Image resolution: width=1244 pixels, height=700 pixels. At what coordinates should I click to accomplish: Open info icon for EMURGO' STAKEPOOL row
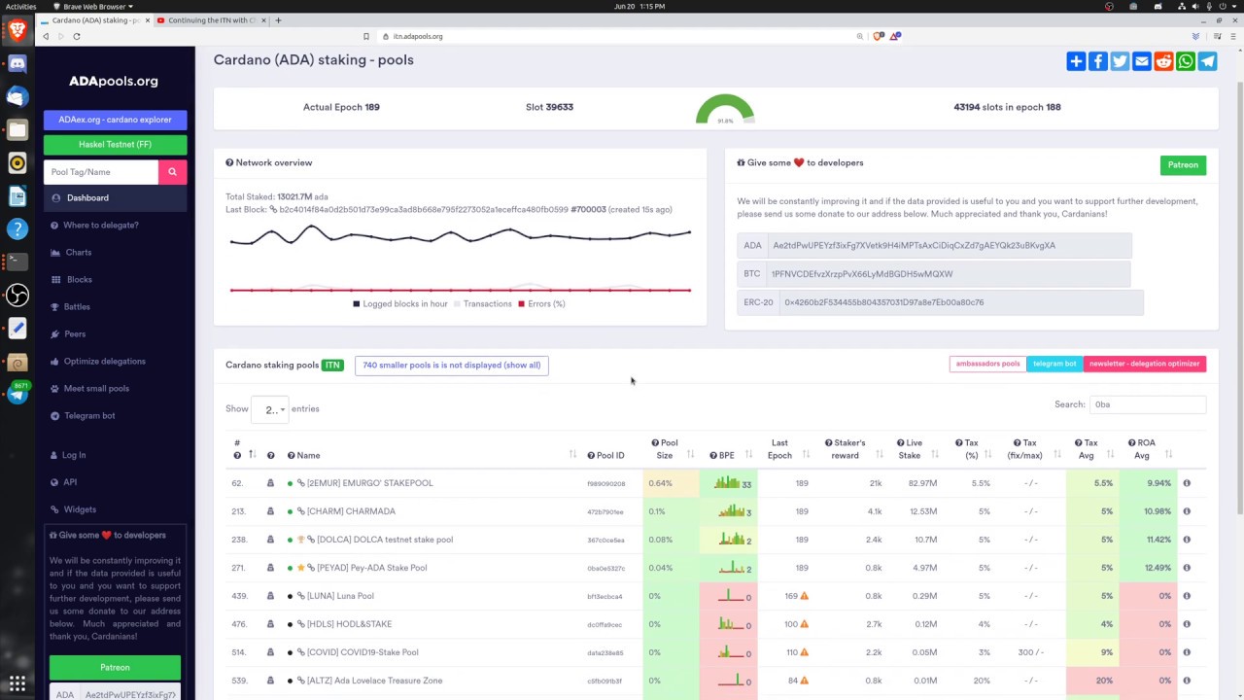(x=1186, y=483)
